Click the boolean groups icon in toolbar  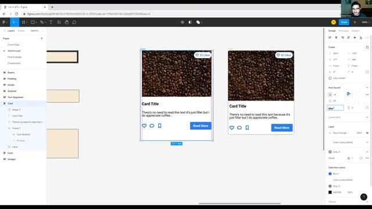[198, 22]
